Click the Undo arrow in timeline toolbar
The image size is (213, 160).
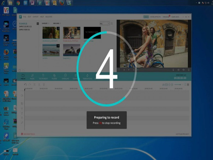pos(25,85)
